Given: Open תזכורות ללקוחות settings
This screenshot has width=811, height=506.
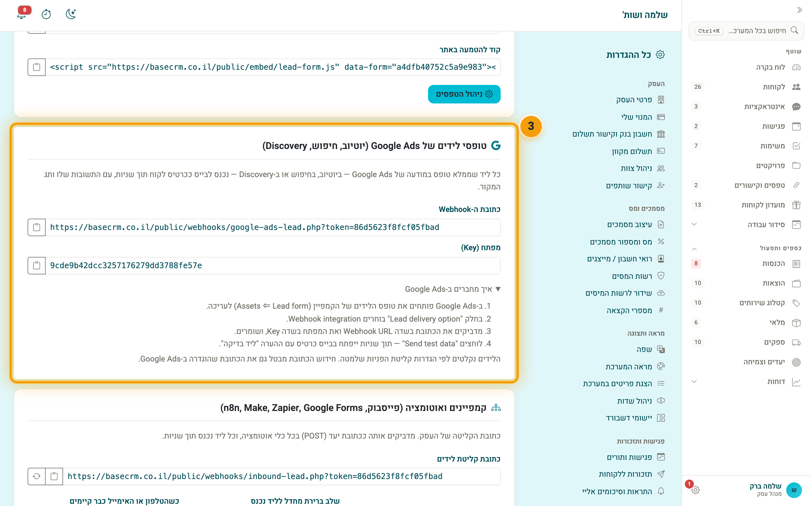Looking at the screenshot, I should click(632, 474).
